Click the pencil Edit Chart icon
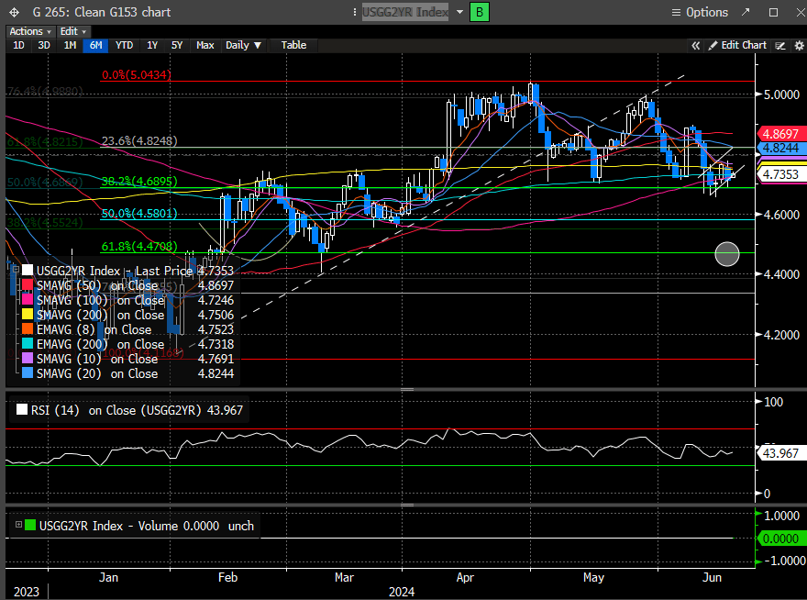 [712, 45]
